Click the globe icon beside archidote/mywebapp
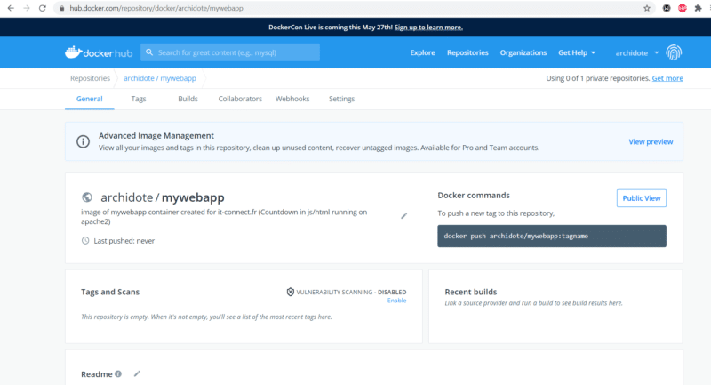 pyautogui.click(x=86, y=197)
